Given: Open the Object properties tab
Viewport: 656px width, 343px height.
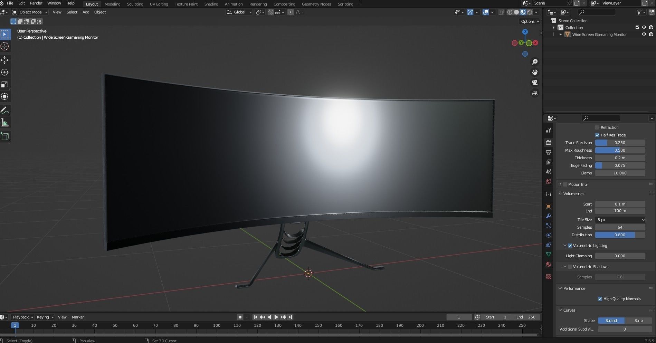Looking at the screenshot, I should click(x=549, y=206).
